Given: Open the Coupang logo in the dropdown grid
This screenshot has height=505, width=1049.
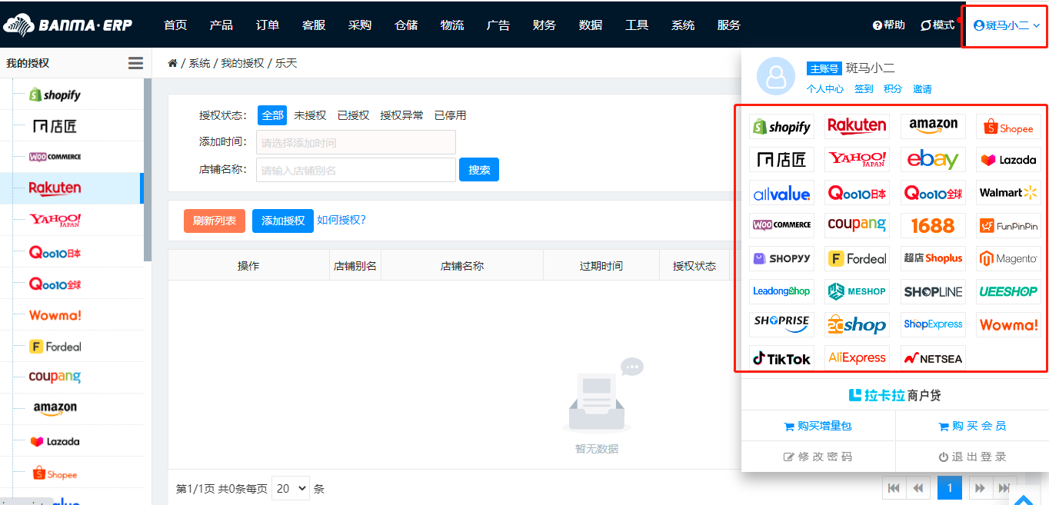Looking at the screenshot, I should coord(857,225).
